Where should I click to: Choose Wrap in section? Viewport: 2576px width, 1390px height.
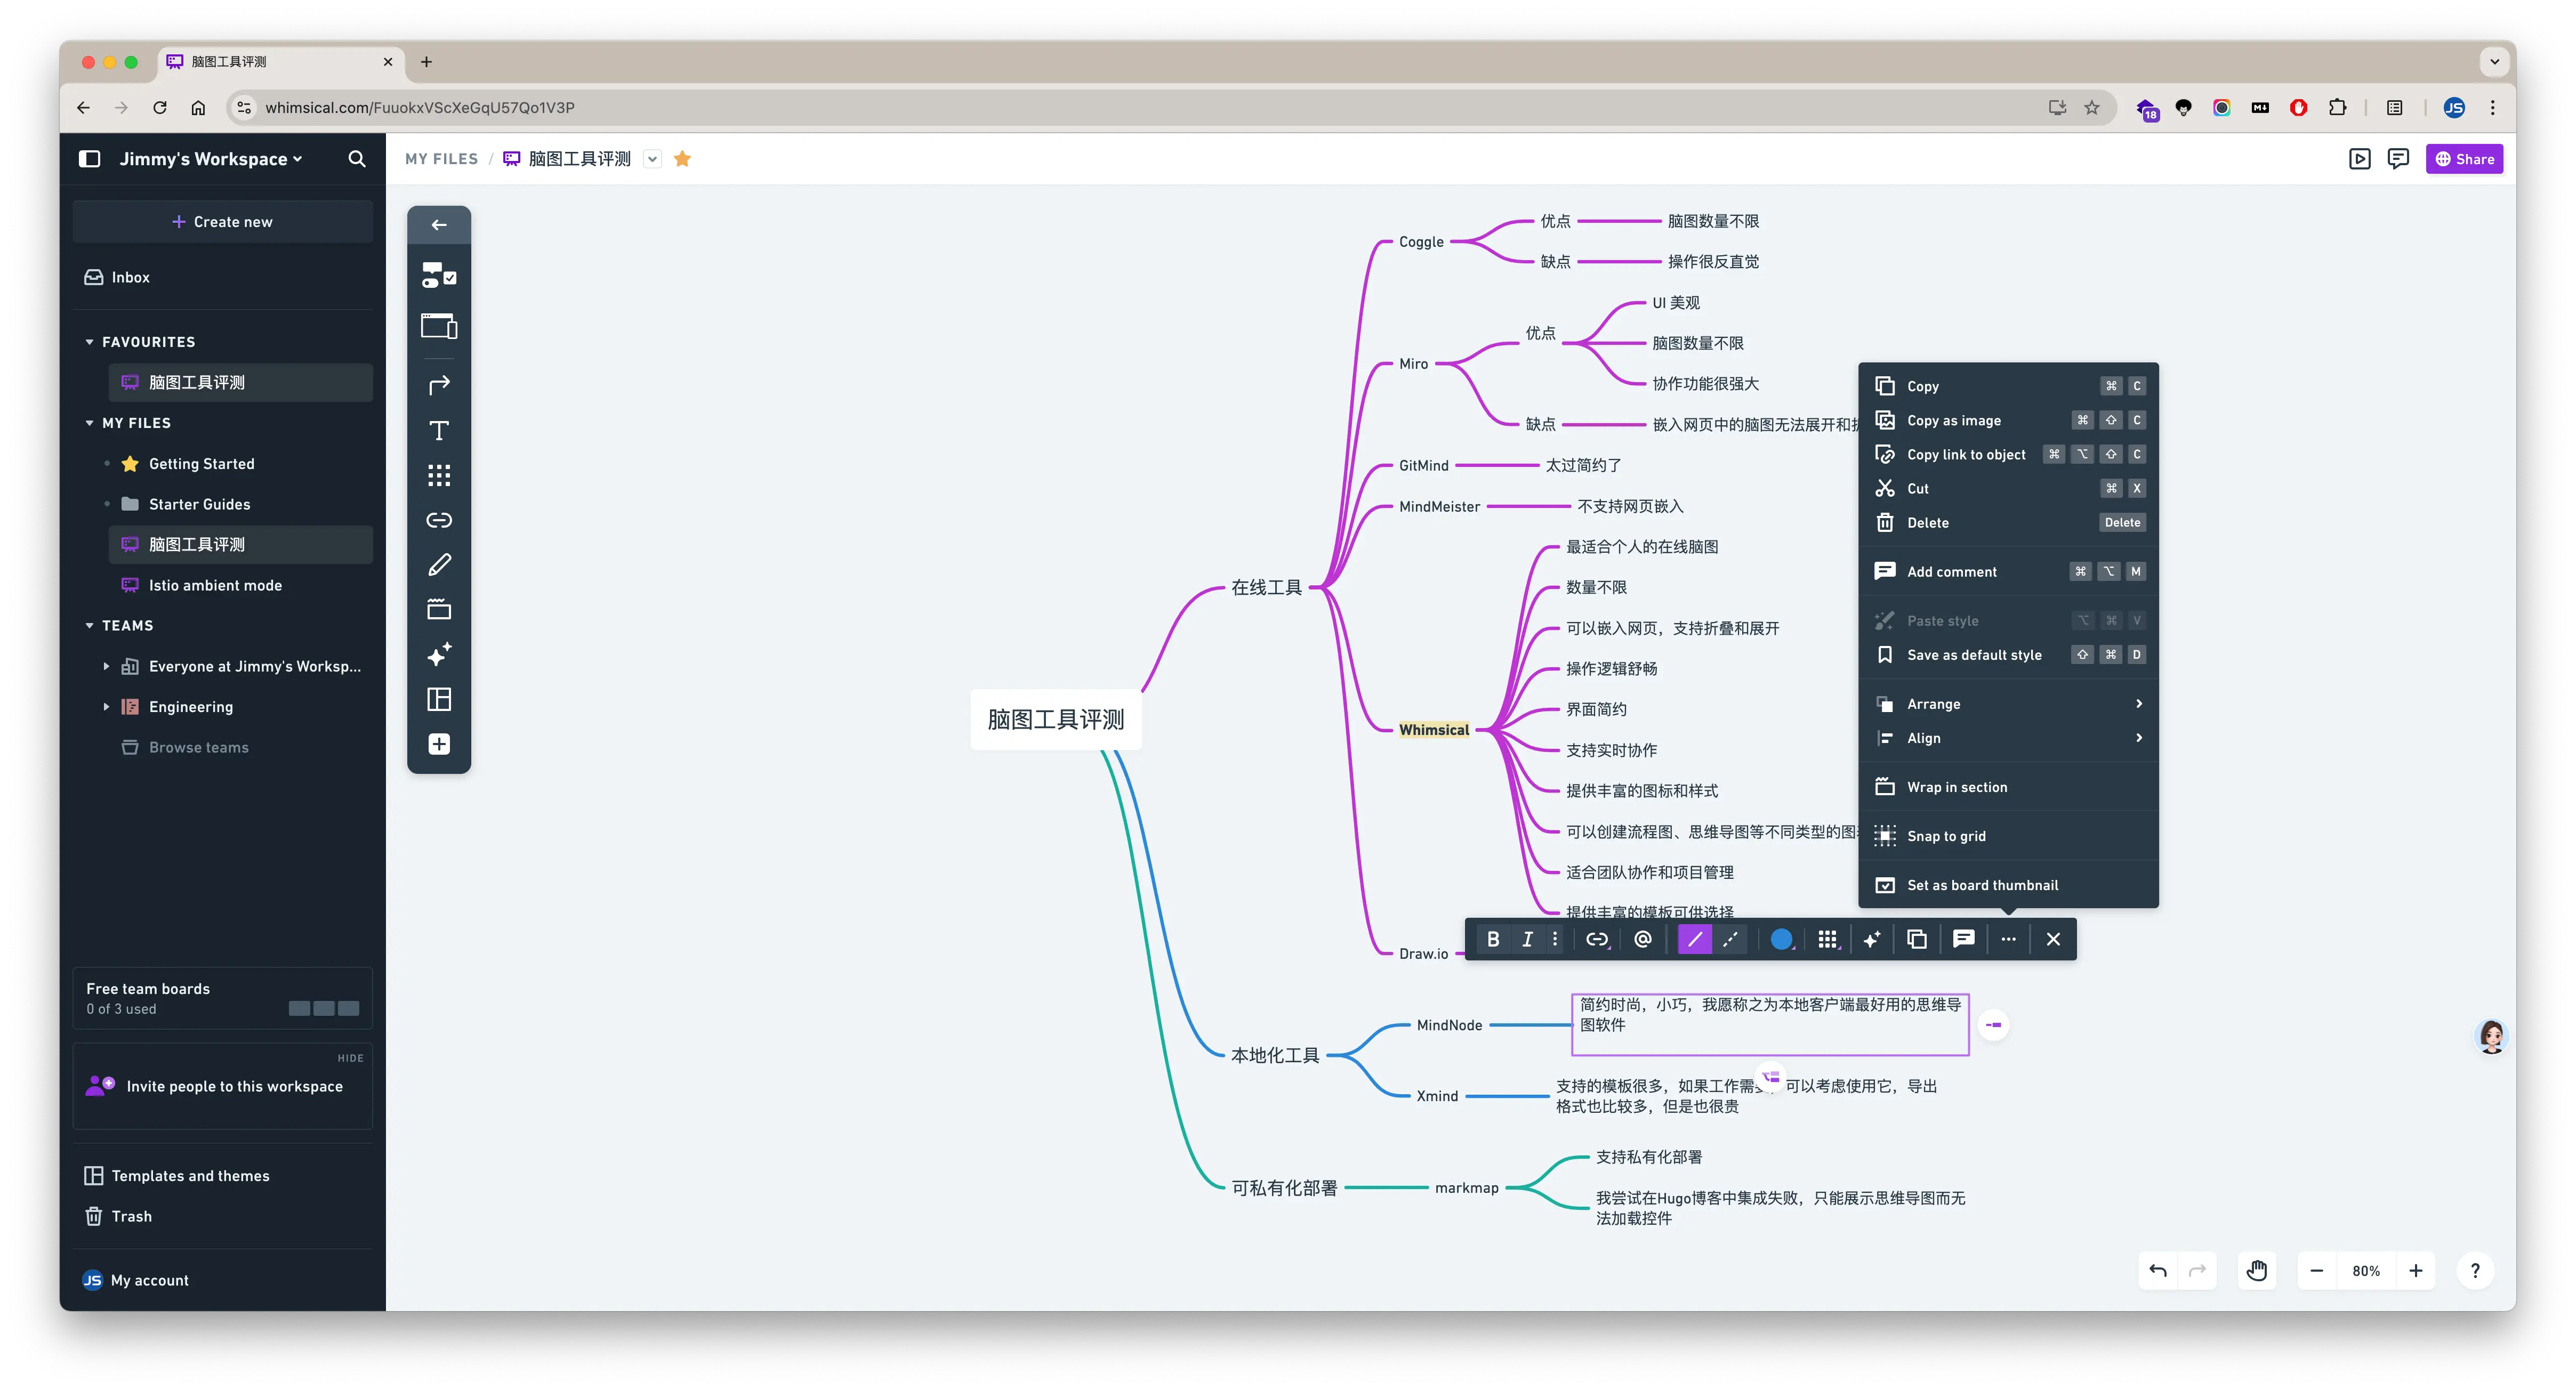(2008, 787)
